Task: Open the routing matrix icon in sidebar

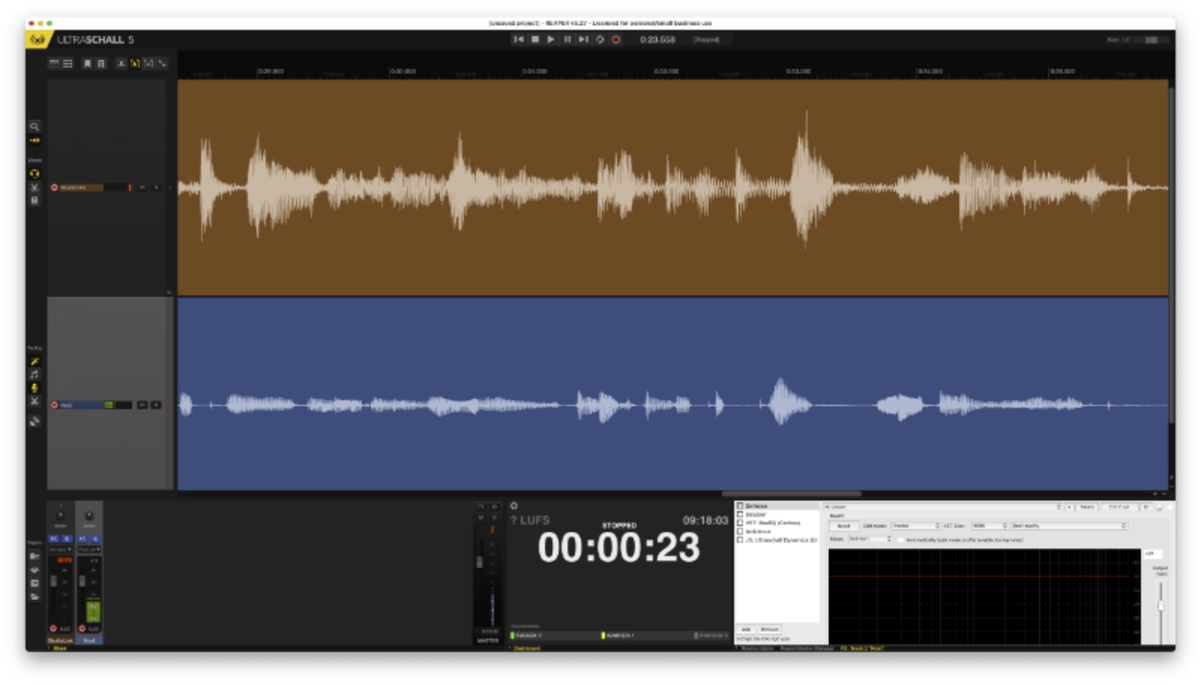Action: pos(34,422)
